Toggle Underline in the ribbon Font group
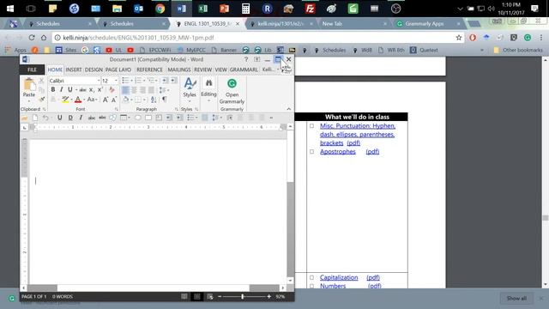Viewport: 549px width, 309px height. point(69,89)
